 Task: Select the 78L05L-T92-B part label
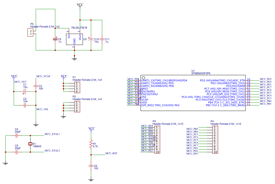point(79,28)
